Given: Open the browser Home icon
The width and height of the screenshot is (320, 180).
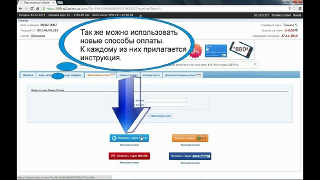Looking at the screenshot, I should click(37, 8).
